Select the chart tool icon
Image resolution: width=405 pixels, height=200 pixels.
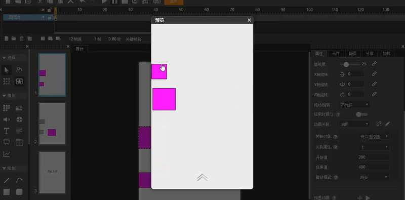[x=7, y=154]
